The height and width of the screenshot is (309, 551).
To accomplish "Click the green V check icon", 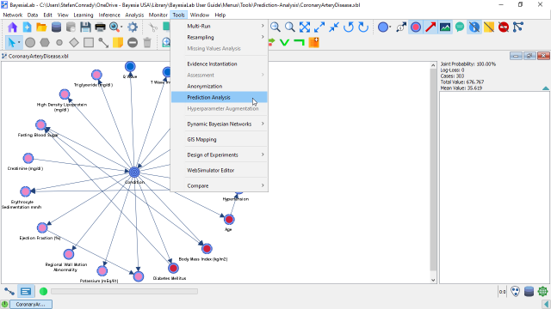I will point(284,43).
